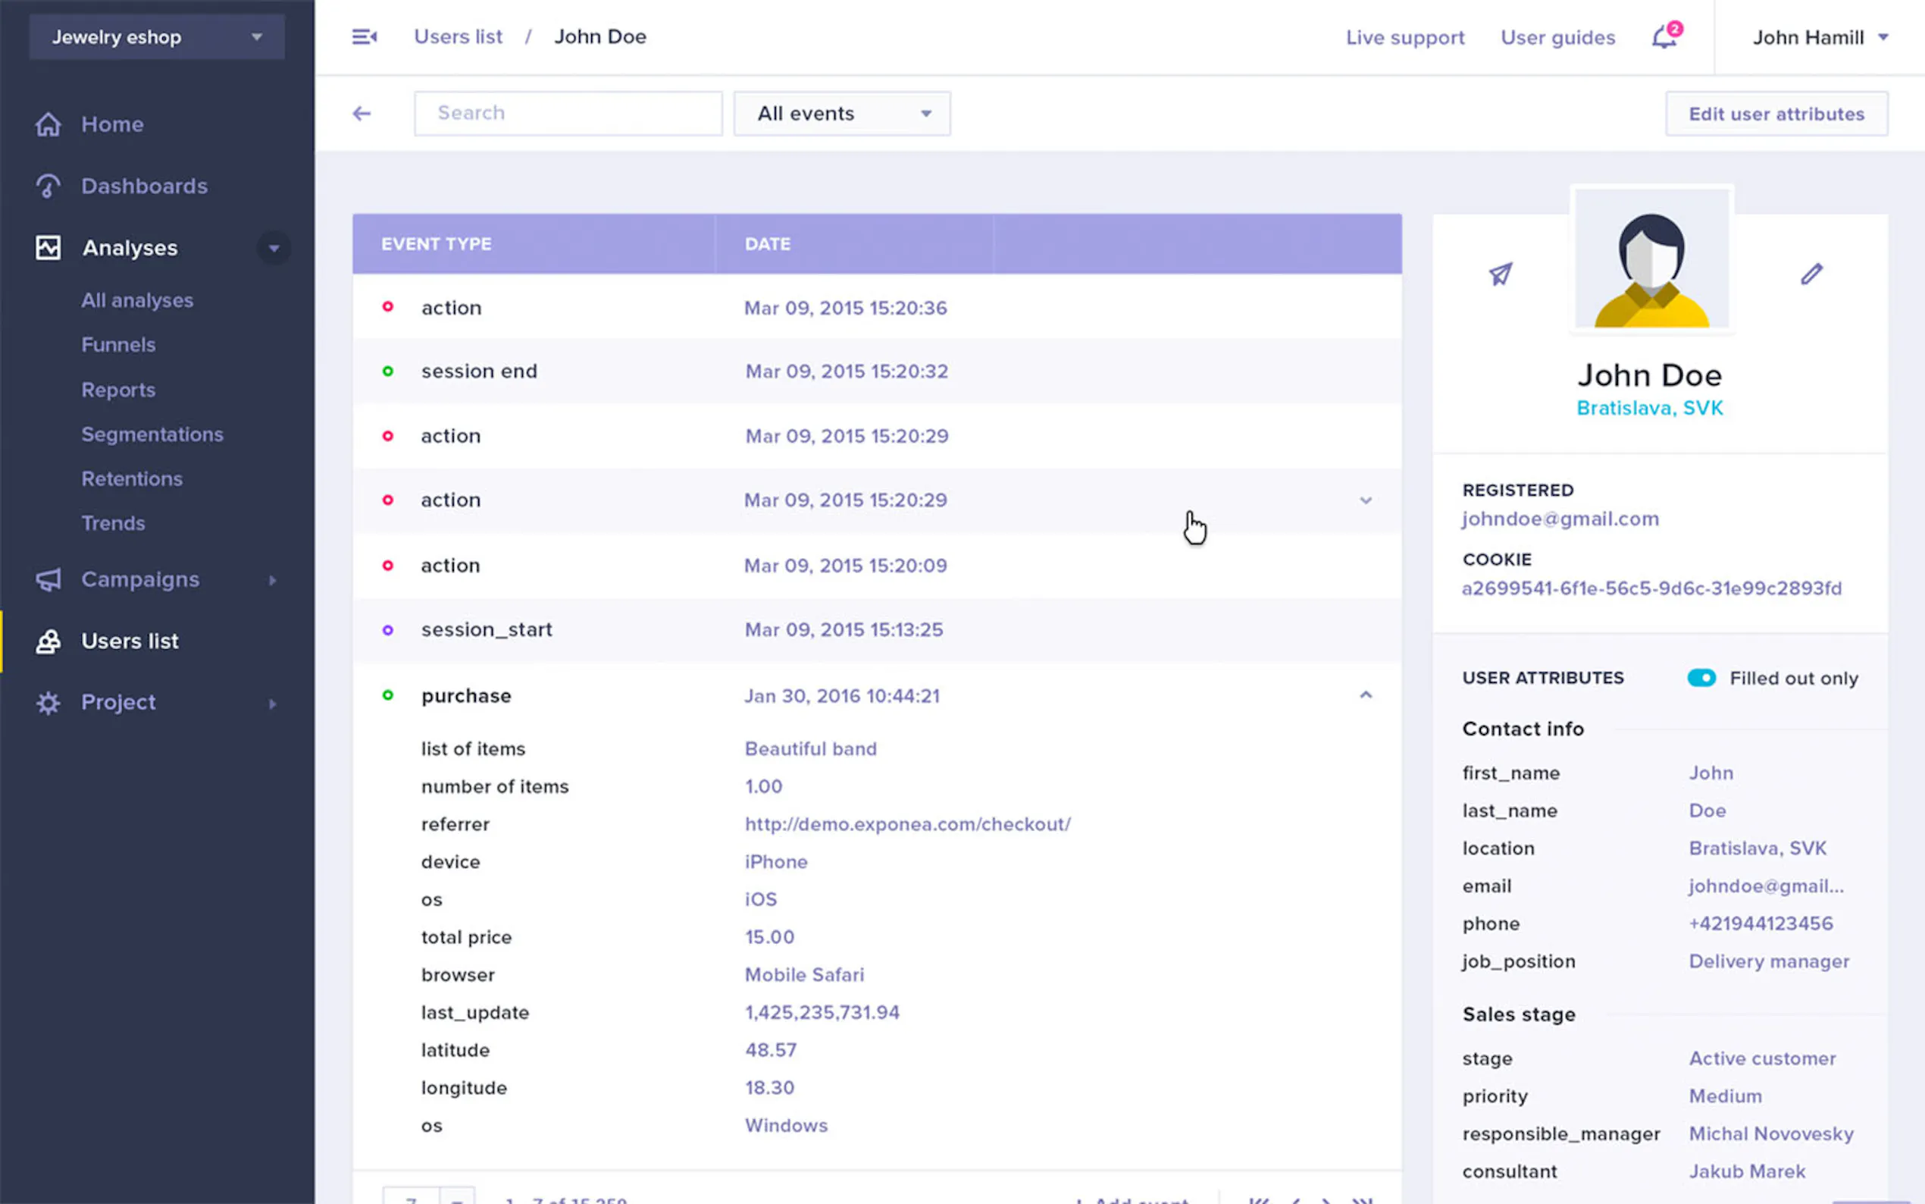
Task: Select Segmentations in the sidebar
Action: pyautogui.click(x=152, y=434)
